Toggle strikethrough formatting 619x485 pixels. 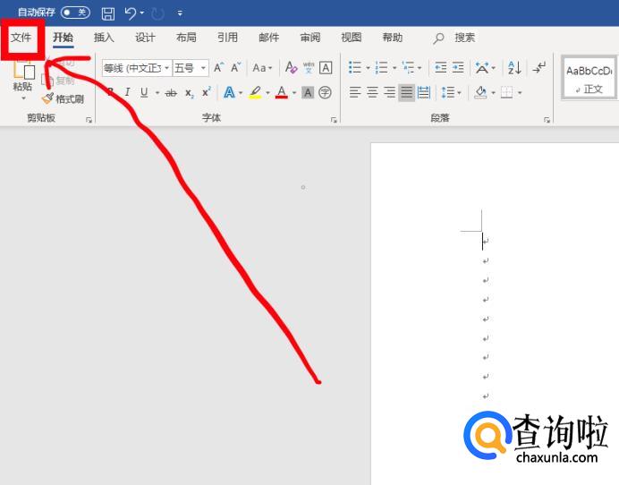pyautogui.click(x=171, y=93)
